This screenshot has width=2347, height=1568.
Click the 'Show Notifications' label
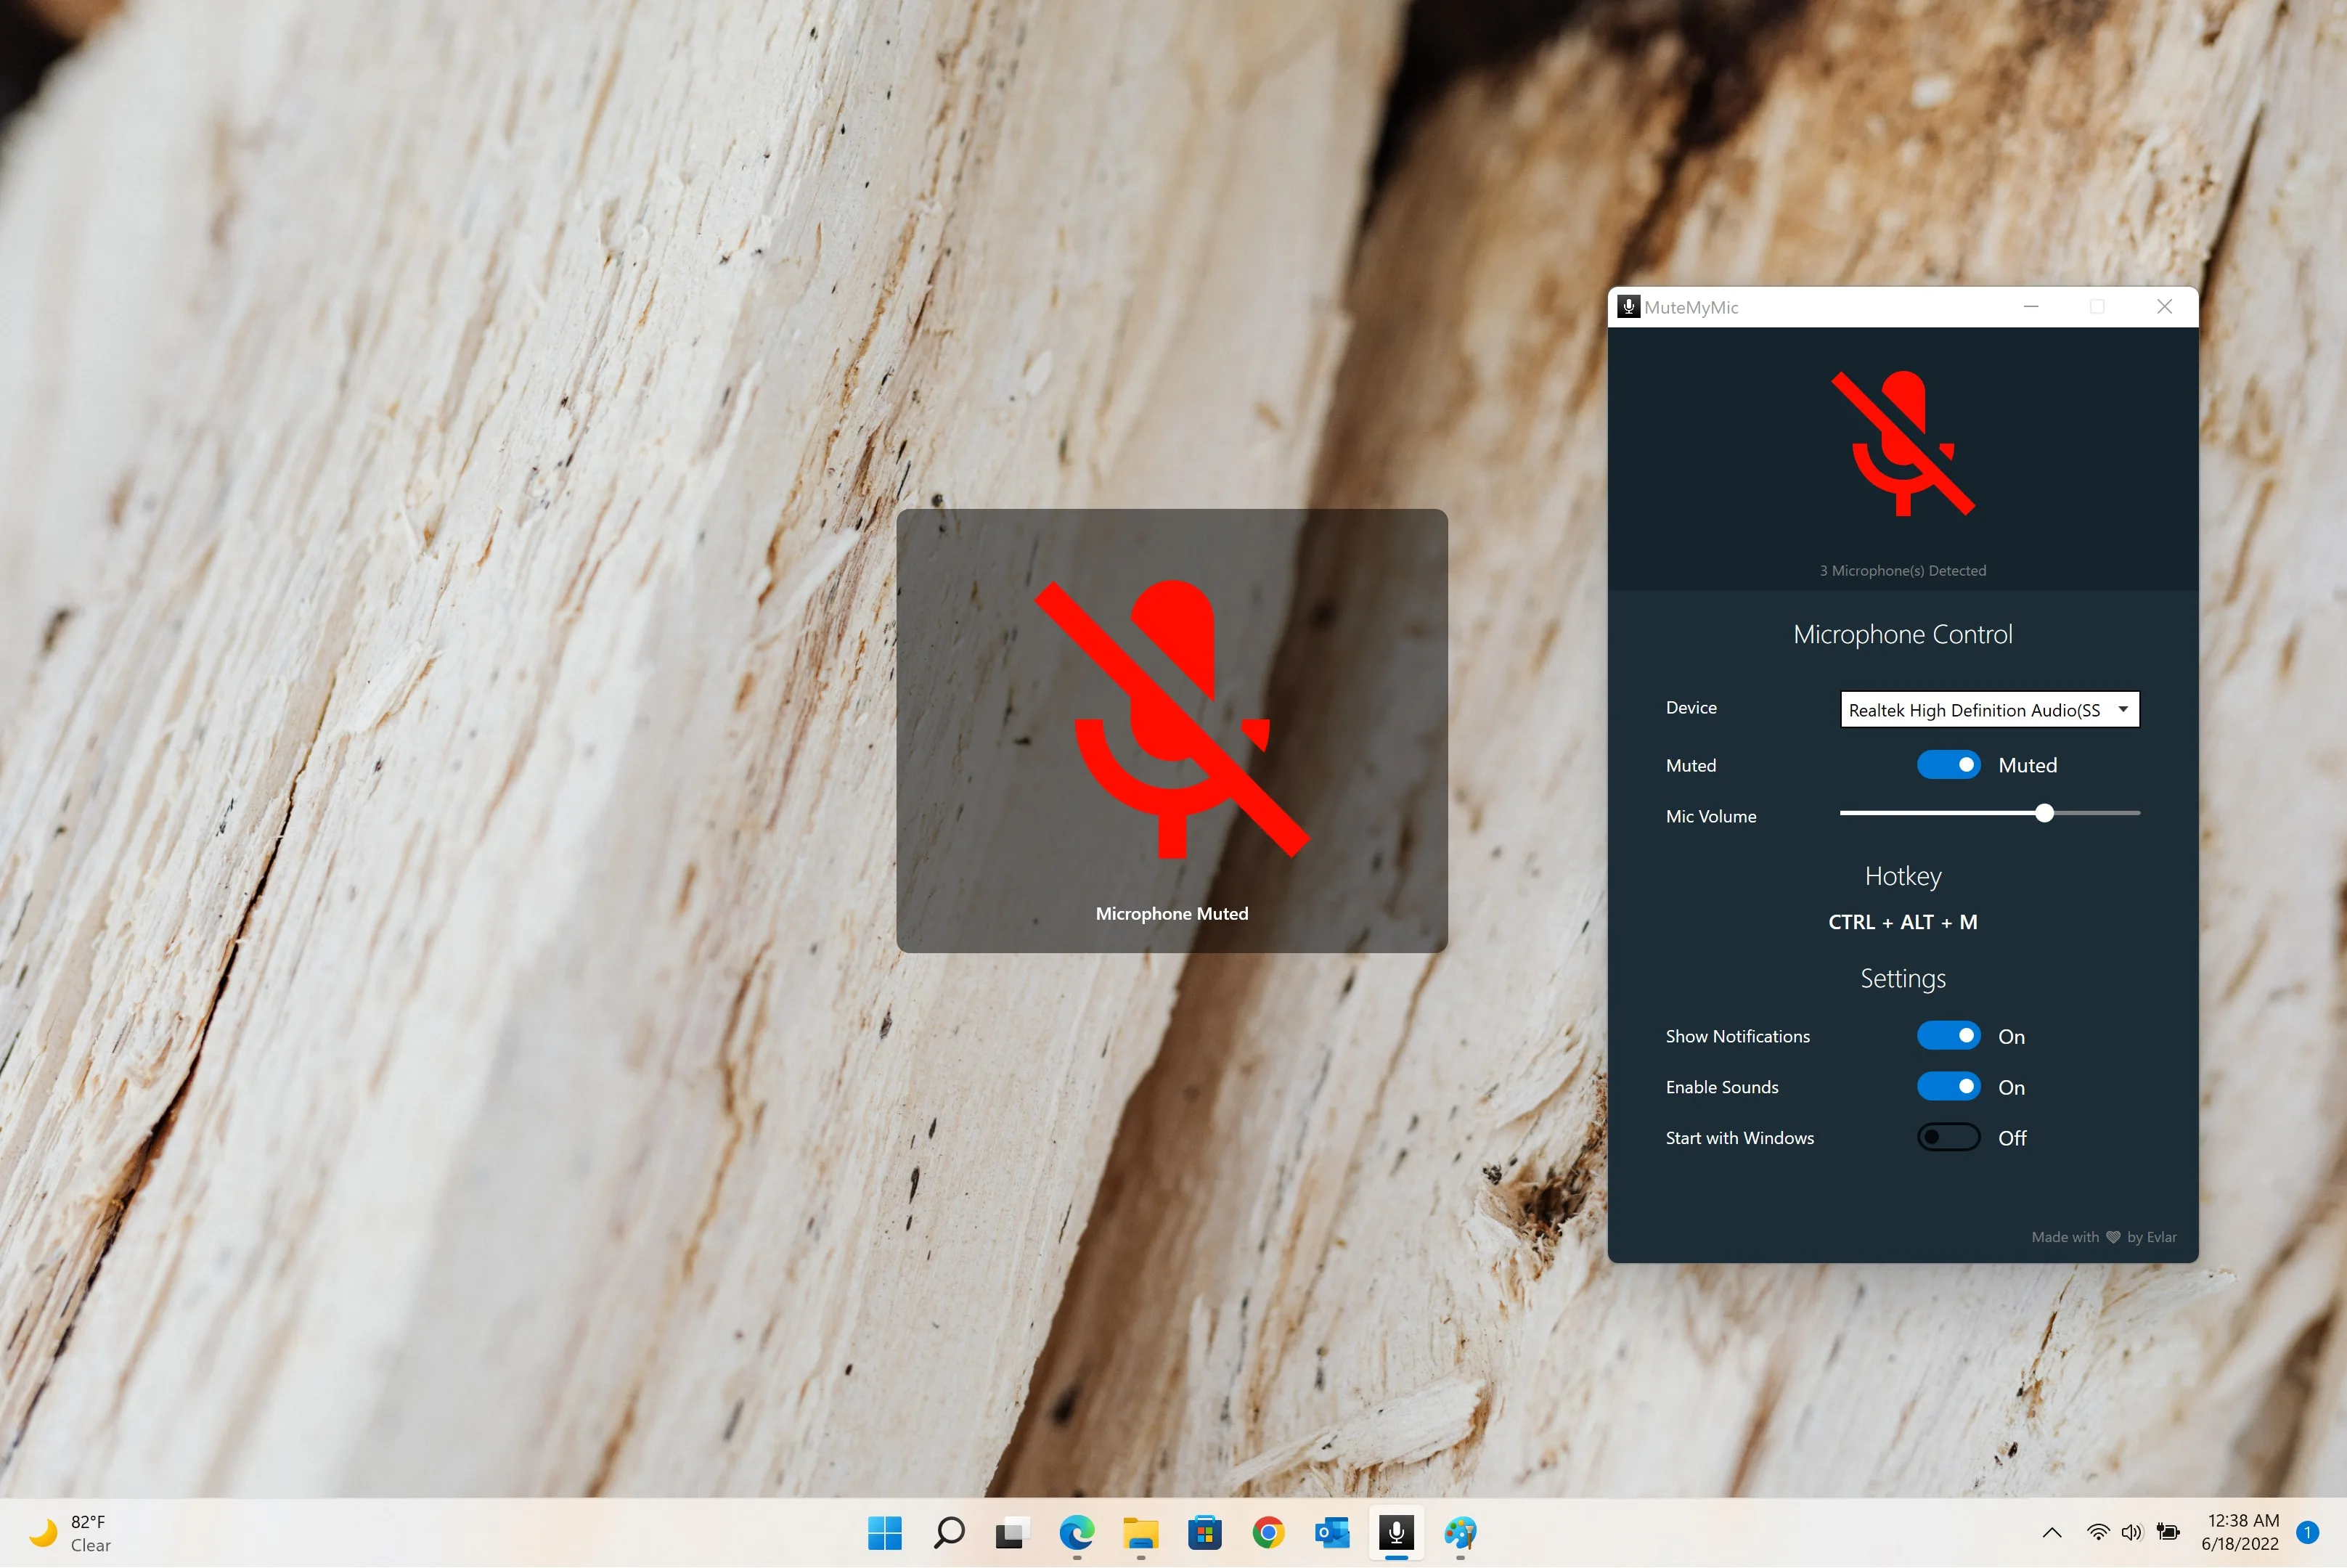pyautogui.click(x=1737, y=1036)
